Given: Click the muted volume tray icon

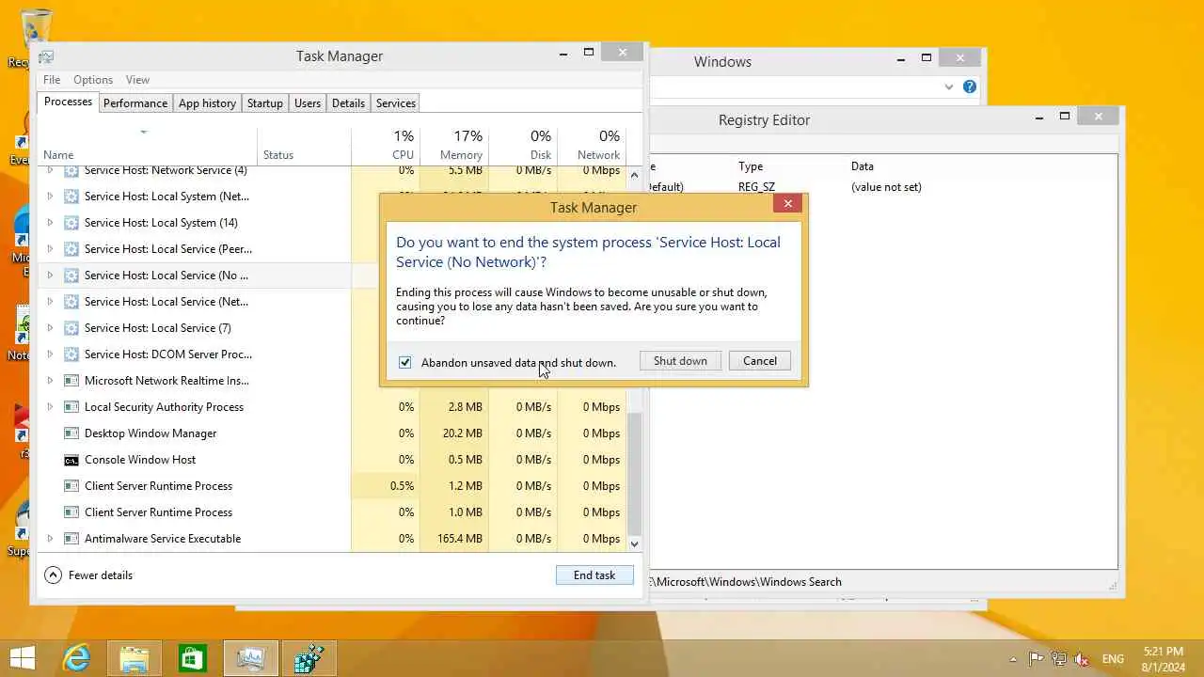Looking at the screenshot, I should coord(1082,659).
